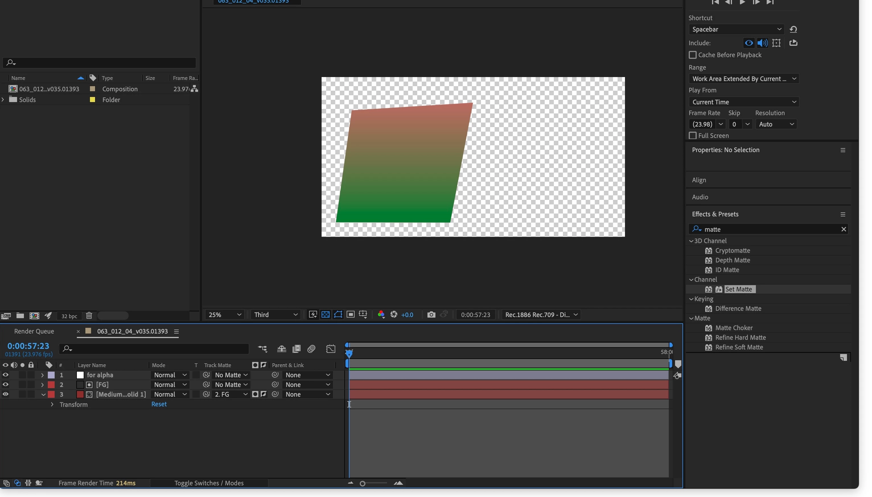The height and width of the screenshot is (497, 872).
Task: Delete selected project item with trash icon
Action: coord(89,316)
